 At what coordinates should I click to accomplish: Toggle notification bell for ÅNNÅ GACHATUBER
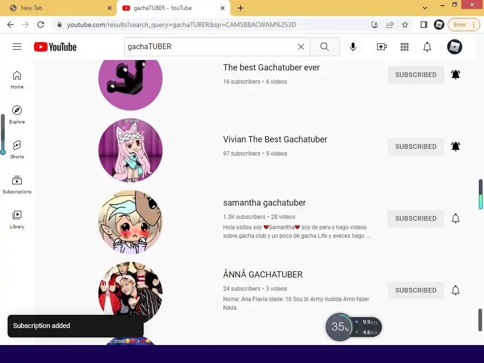click(x=456, y=290)
